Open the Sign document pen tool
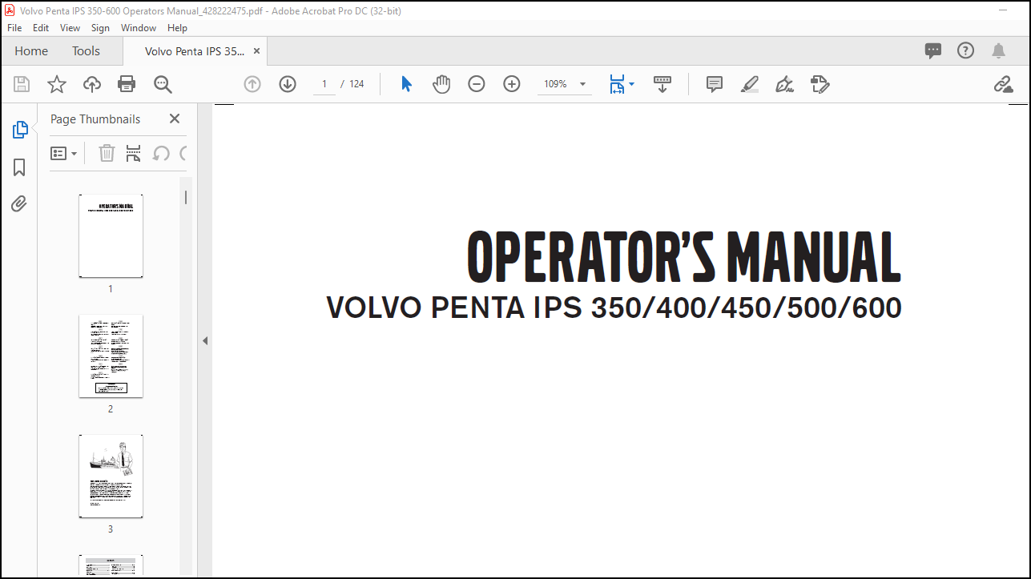The height and width of the screenshot is (579, 1031). (785, 84)
